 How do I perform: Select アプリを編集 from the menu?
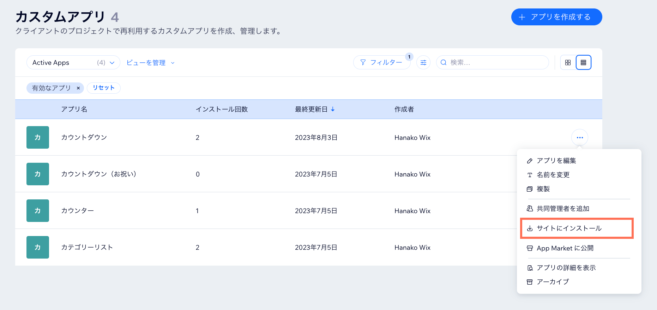pos(556,161)
